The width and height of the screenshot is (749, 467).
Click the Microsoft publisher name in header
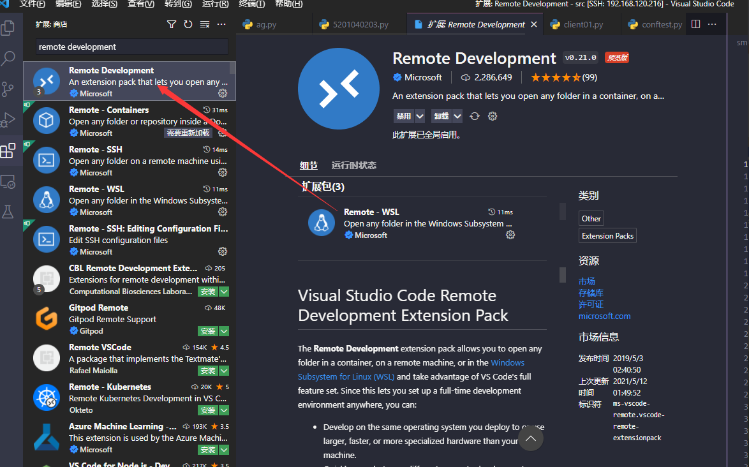423,77
